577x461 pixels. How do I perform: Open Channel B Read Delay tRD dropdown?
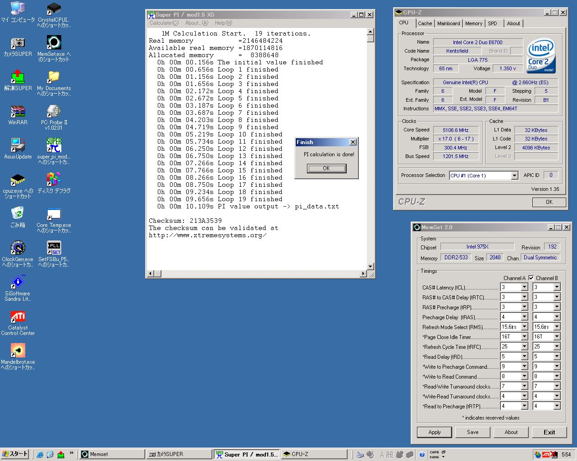[557, 357]
